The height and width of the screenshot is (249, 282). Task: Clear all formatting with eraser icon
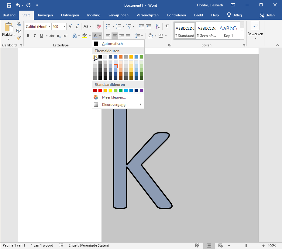99,27
